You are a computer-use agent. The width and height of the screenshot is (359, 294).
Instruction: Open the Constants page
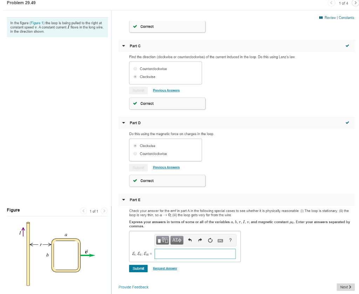[346, 17]
